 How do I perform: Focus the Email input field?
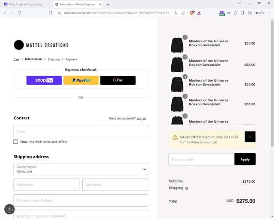(81, 131)
